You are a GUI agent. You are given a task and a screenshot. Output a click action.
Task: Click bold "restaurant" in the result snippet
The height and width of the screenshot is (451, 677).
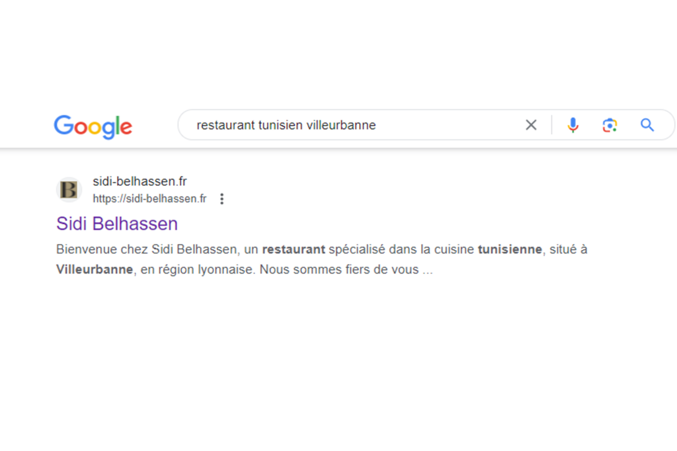pyautogui.click(x=294, y=249)
